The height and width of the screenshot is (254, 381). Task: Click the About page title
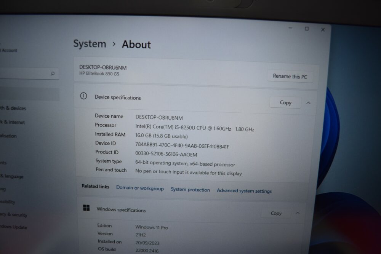pyautogui.click(x=136, y=45)
